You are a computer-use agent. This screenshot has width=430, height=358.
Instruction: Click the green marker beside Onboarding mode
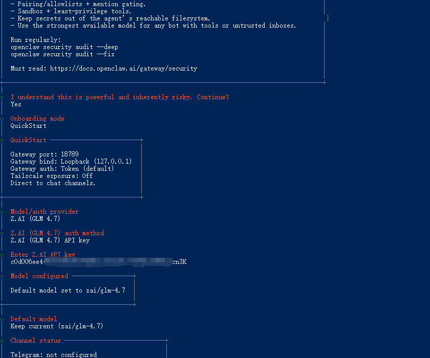pos(2,119)
